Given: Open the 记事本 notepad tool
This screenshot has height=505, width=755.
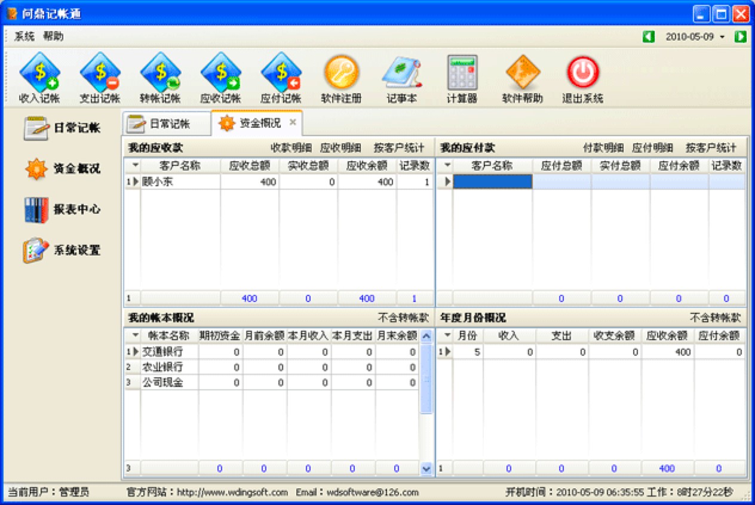Looking at the screenshot, I should point(401,78).
